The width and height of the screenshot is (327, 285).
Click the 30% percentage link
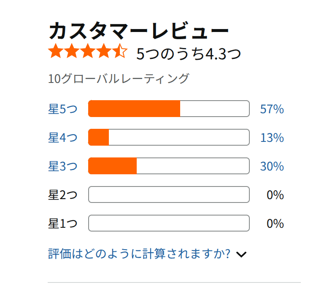pos(272,166)
